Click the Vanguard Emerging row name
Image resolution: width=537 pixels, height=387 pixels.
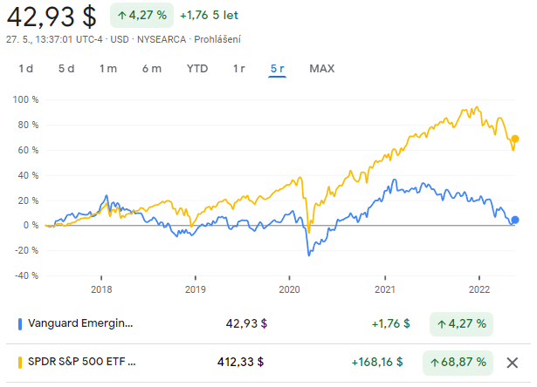tap(82, 323)
